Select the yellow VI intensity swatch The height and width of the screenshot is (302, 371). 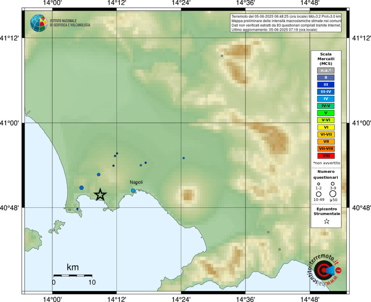326,127
